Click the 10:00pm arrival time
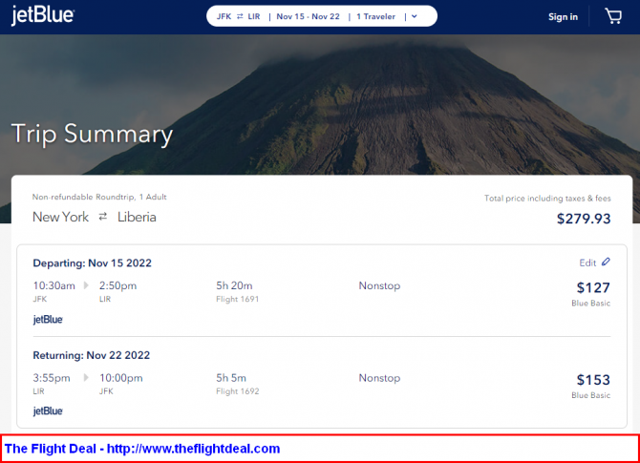This screenshot has width=640, height=463. click(x=121, y=378)
